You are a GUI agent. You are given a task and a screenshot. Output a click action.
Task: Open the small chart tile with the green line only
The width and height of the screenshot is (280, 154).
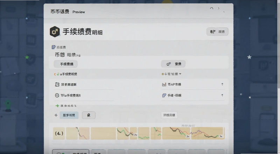(x=143, y=133)
